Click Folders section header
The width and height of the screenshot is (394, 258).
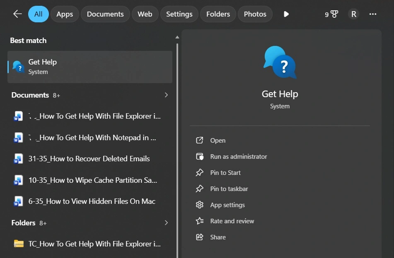pyautogui.click(x=23, y=222)
